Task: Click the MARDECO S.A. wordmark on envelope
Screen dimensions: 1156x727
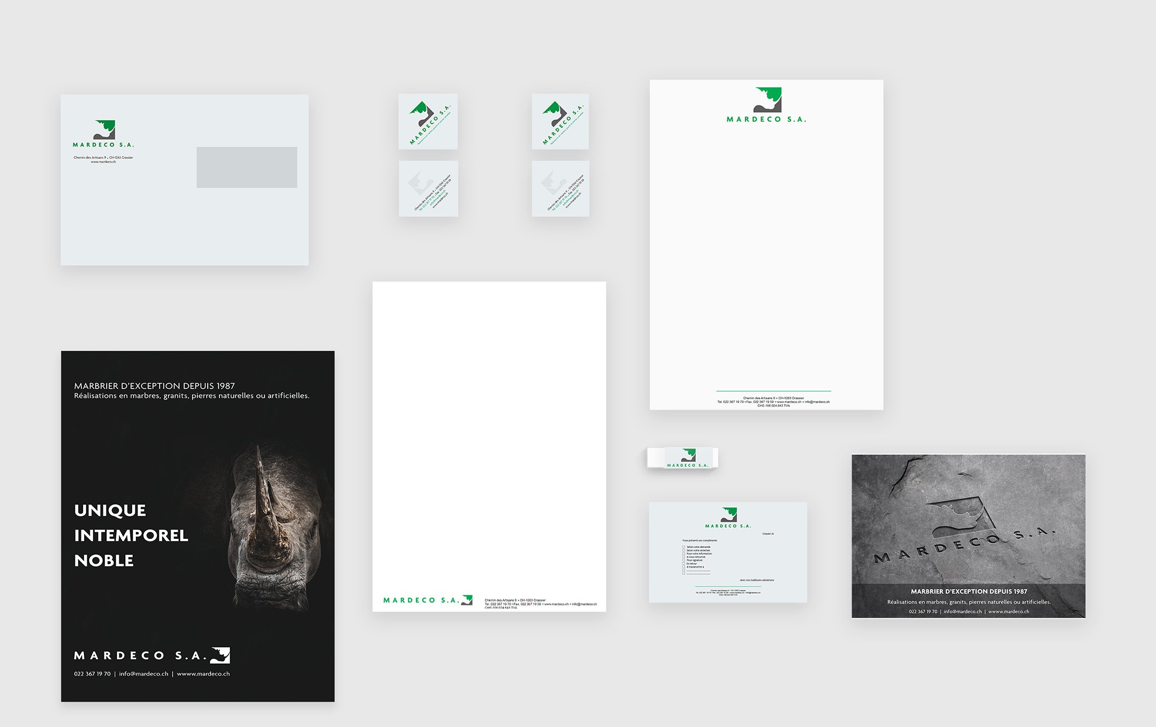Action: (103, 145)
